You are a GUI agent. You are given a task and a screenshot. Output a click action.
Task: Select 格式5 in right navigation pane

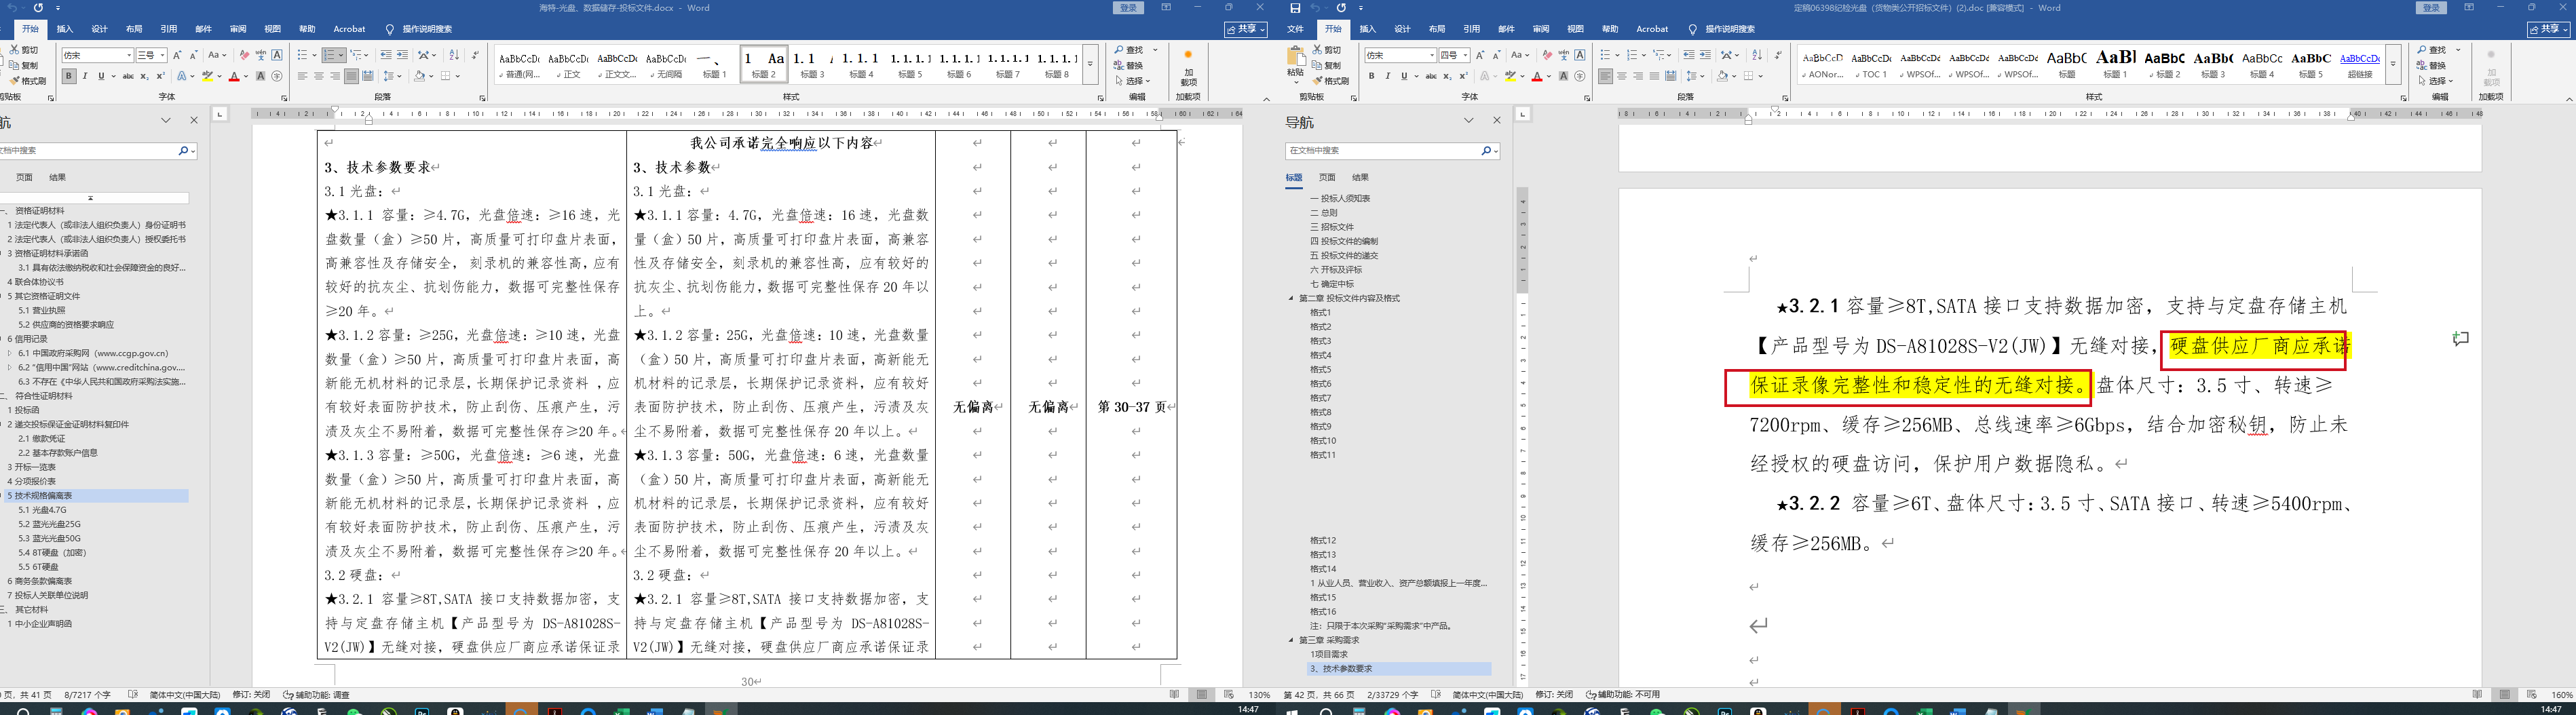(1321, 369)
